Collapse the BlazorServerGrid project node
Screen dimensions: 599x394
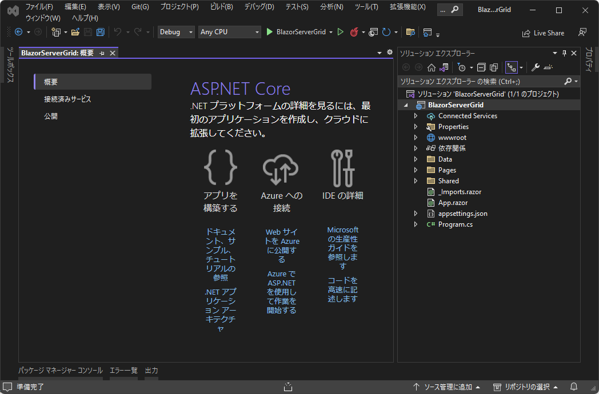pos(406,105)
